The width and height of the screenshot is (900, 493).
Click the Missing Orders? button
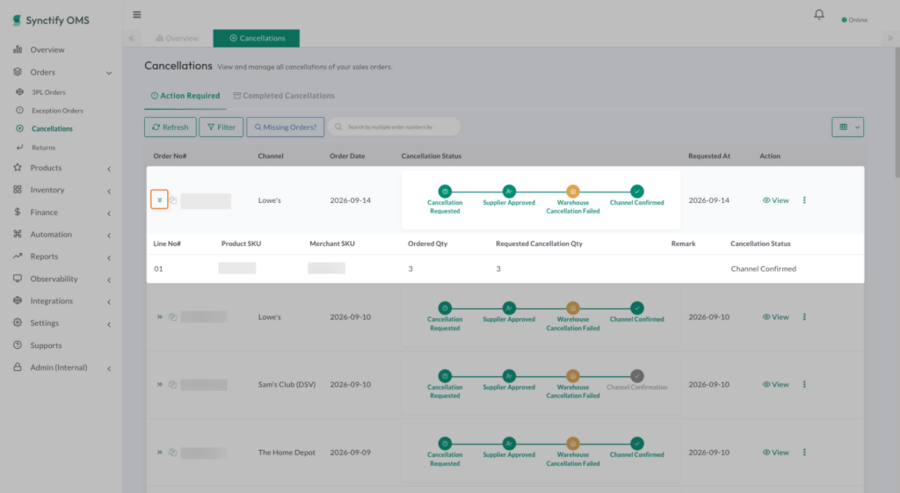coord(286,127)
